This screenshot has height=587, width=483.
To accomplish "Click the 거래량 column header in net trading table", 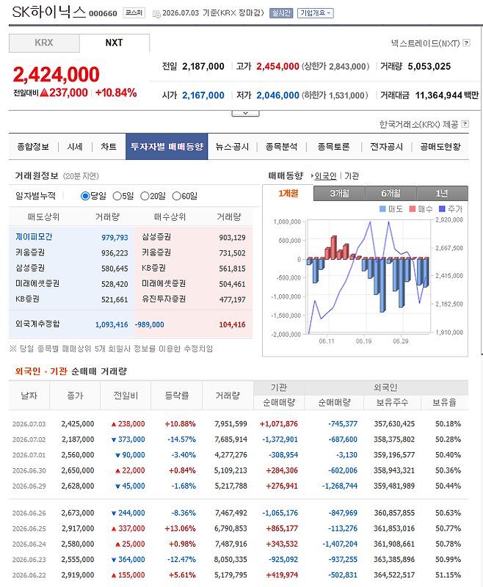I will coord(228,395).
